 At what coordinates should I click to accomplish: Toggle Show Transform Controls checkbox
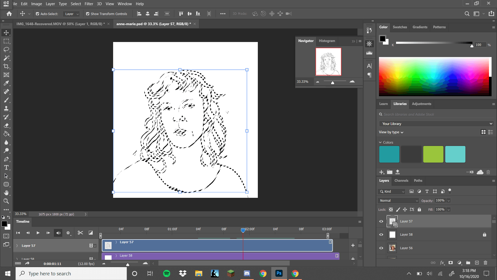coord(87,14)
